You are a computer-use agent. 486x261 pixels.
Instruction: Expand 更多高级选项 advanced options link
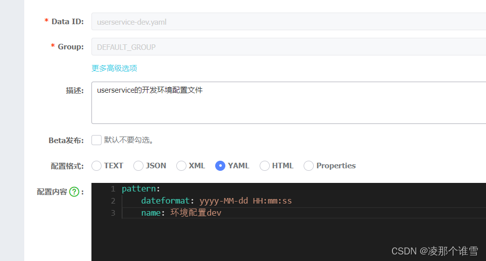114,69
